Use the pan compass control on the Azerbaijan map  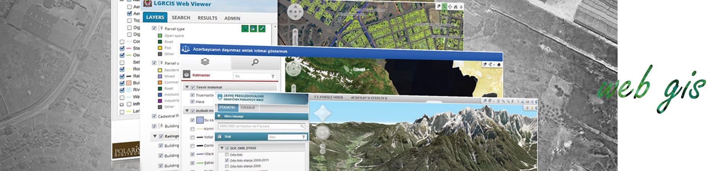click(x=293, y=69)
